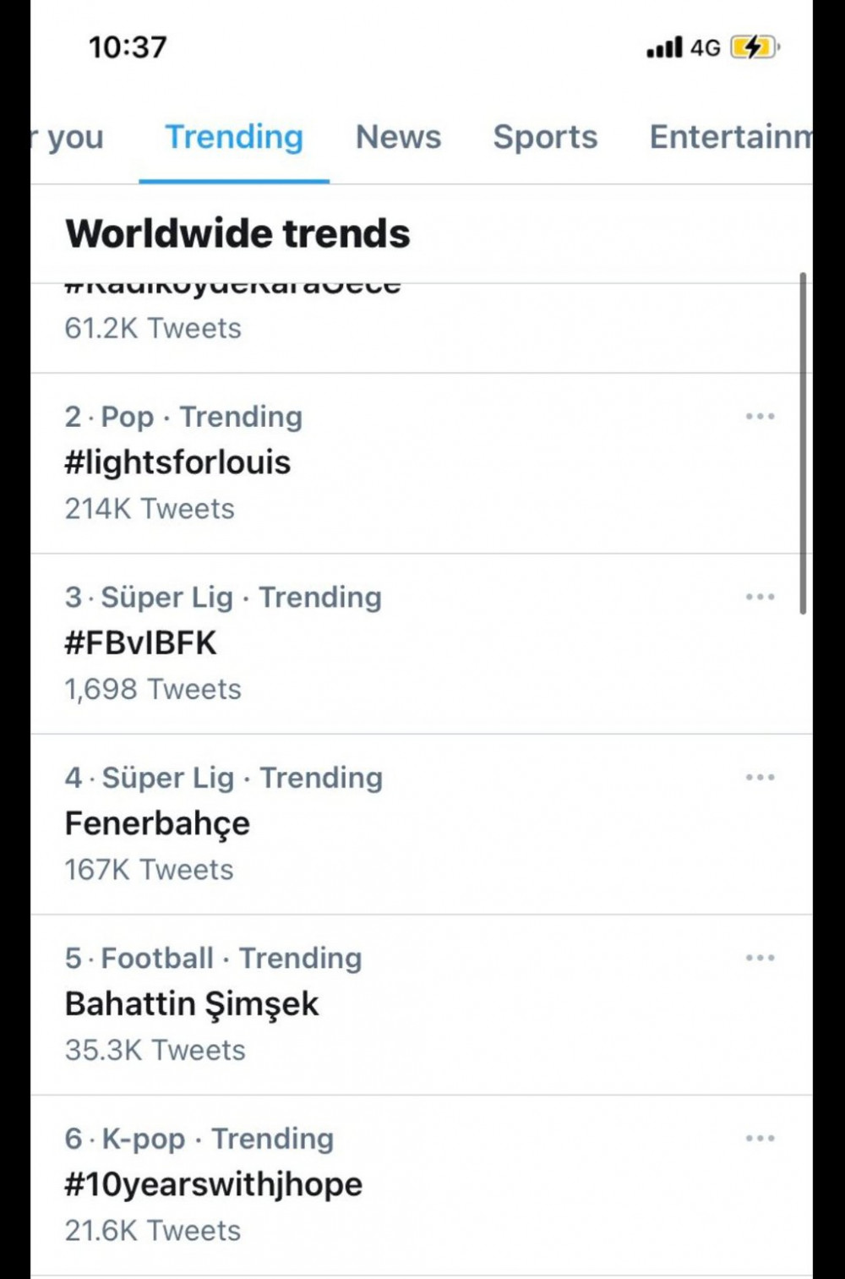Go to the For you tab
The width and height of the screenshot is (845, 1279).
pyautogui.click(x=68, y=137)
